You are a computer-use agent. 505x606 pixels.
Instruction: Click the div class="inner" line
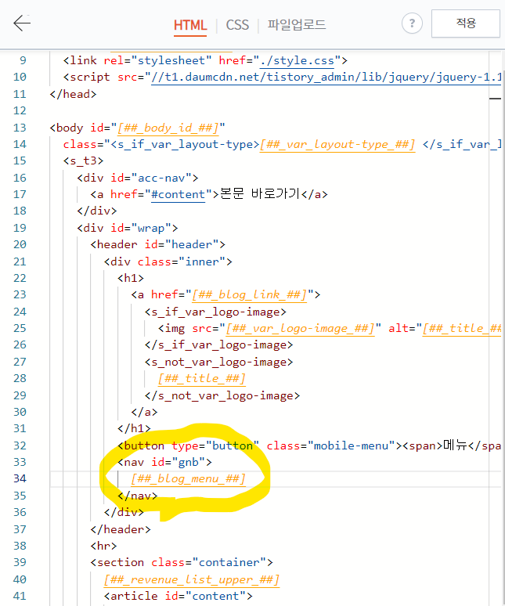pos(168,262)
